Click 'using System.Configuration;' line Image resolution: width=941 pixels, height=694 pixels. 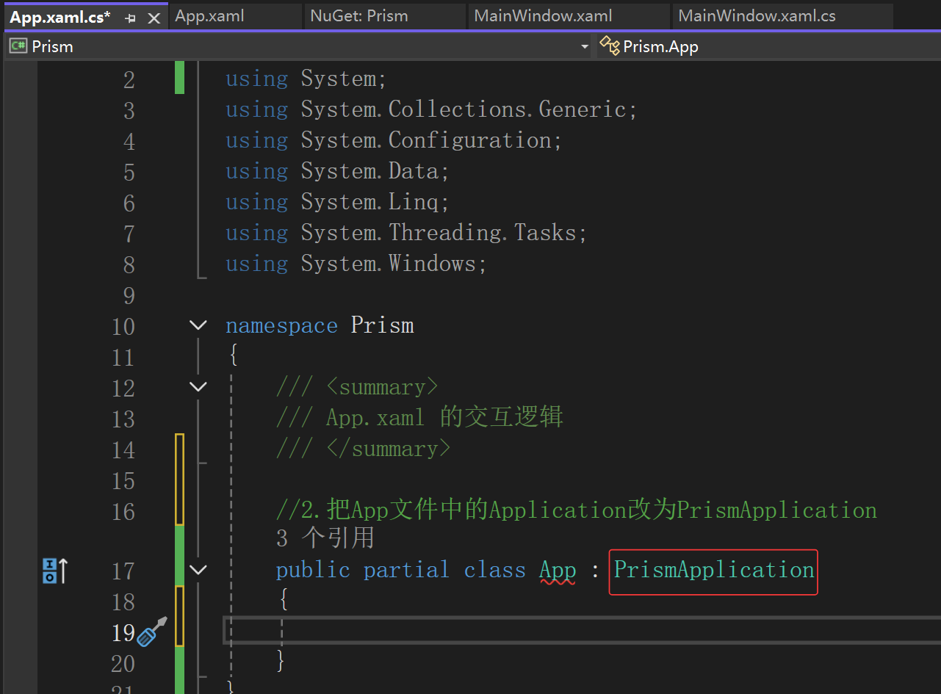[394, 140]
